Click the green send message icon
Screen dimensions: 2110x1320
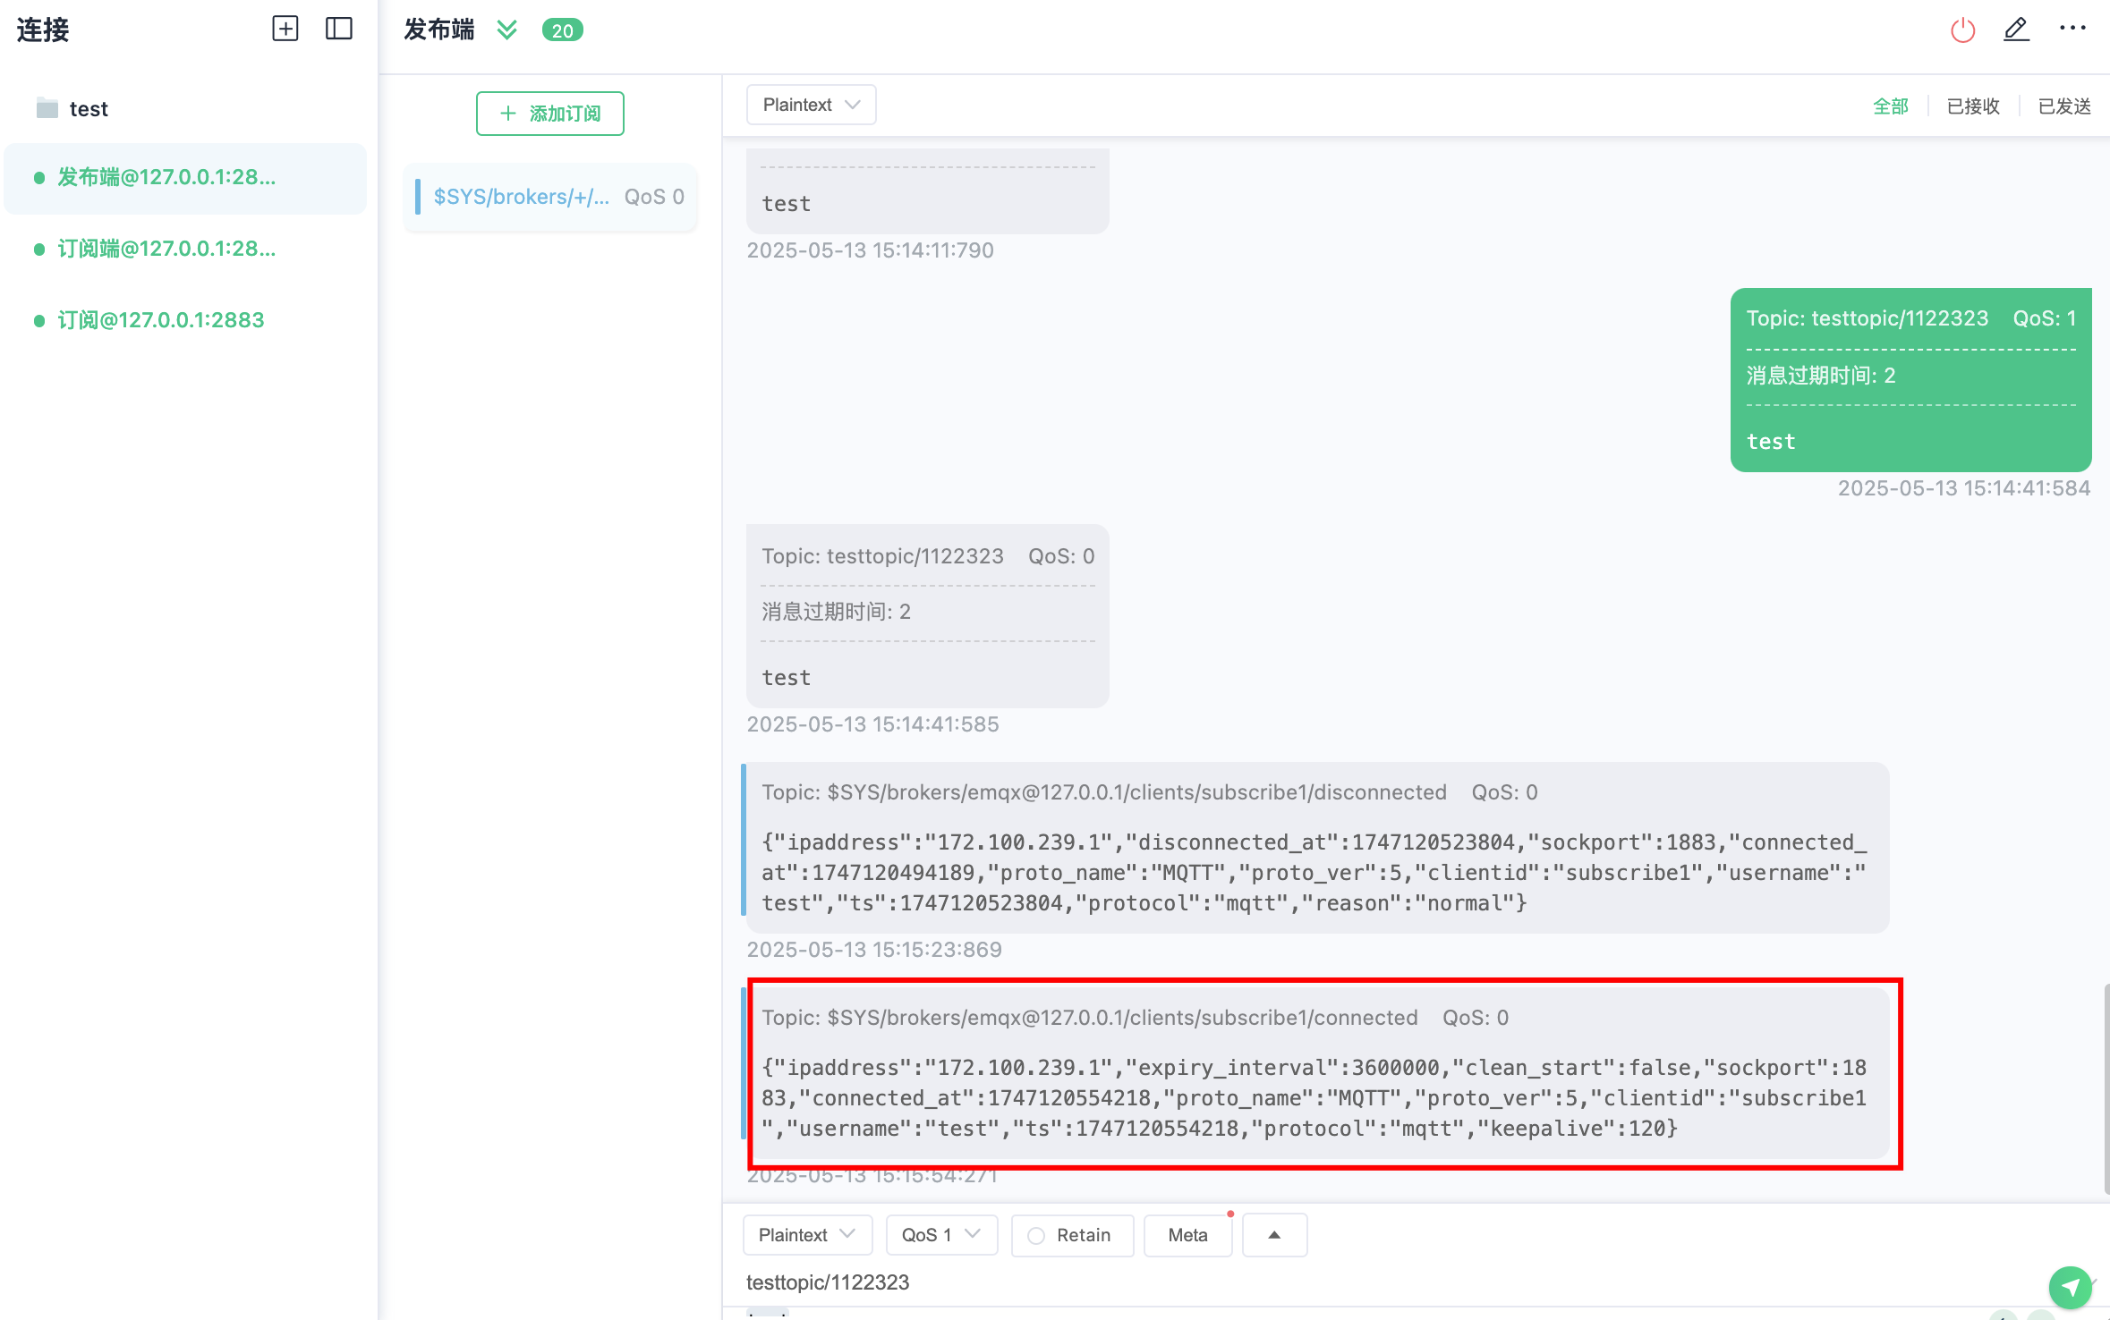(2070, 1287)
